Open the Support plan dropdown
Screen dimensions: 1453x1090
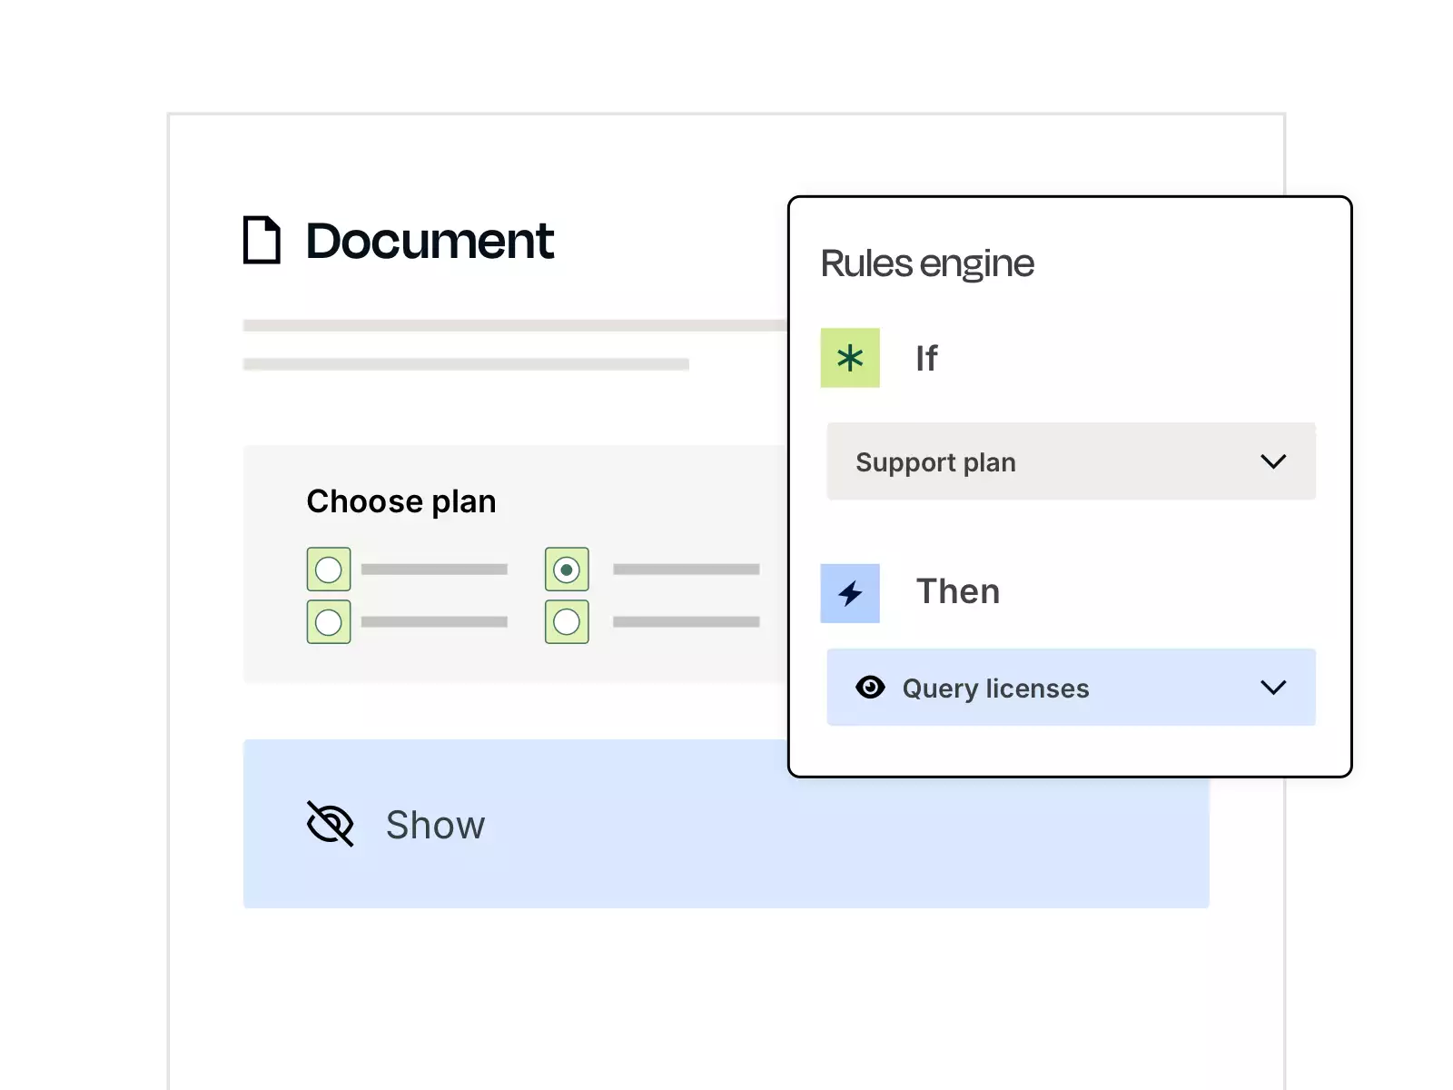[1070, 461]
